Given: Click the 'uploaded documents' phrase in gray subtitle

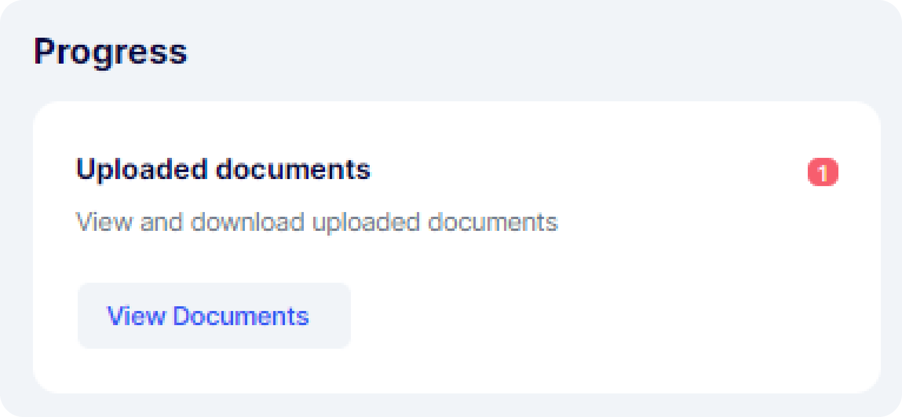Looking at the screenshot, I should (435, 223).
